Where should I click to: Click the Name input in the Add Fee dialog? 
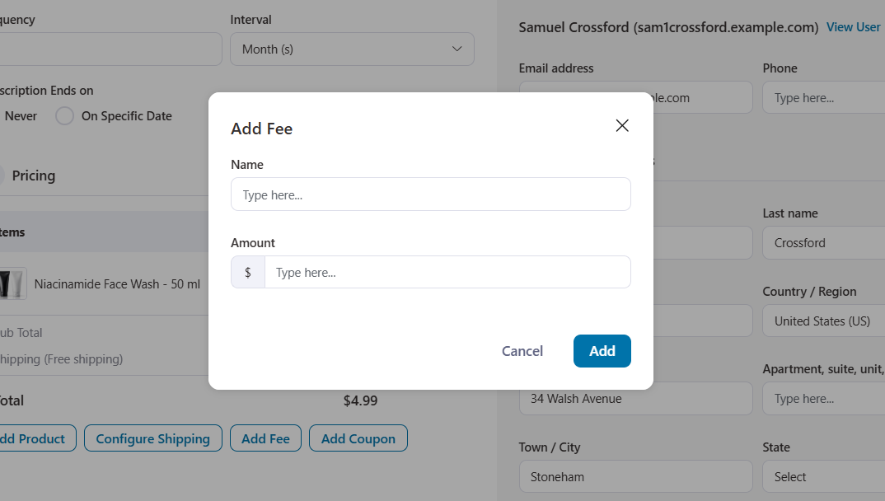tap(430, 194)
